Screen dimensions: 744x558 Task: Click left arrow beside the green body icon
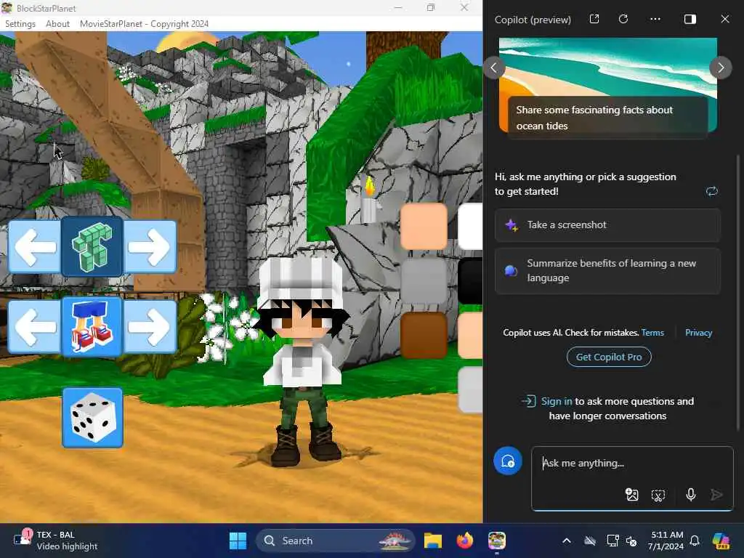35,247
